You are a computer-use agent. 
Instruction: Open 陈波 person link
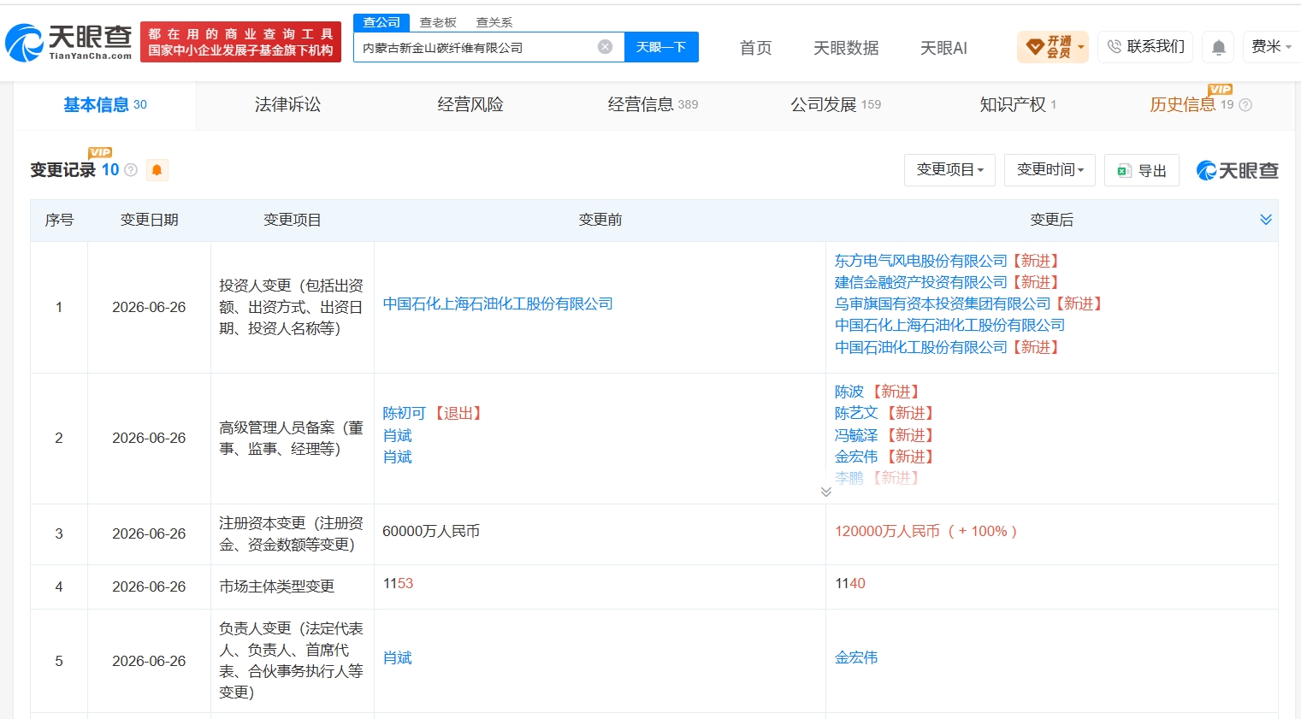click(x=849, y=392)
